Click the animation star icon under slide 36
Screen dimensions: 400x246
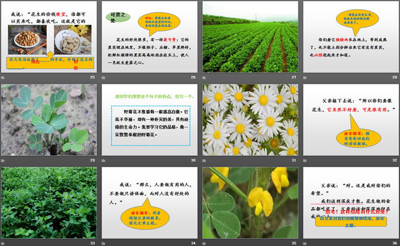click(x=305, y=243)
